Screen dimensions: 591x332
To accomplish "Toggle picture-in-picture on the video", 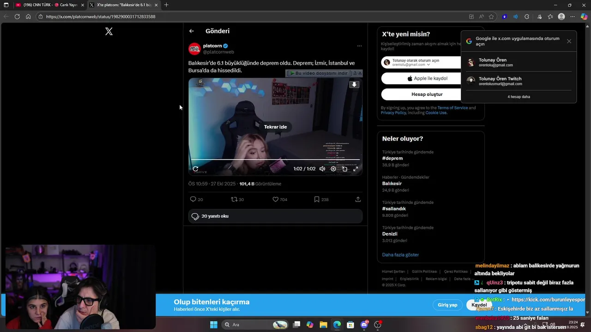I will coord(344,169).
